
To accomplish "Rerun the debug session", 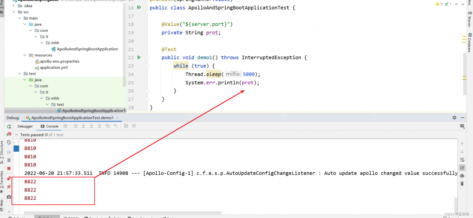I will pyautogui.click(x=9, y=126).
